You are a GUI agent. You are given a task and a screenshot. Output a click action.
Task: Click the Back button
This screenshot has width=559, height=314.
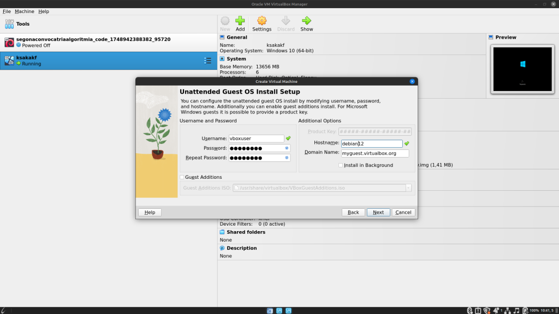(x=353, y=212)
